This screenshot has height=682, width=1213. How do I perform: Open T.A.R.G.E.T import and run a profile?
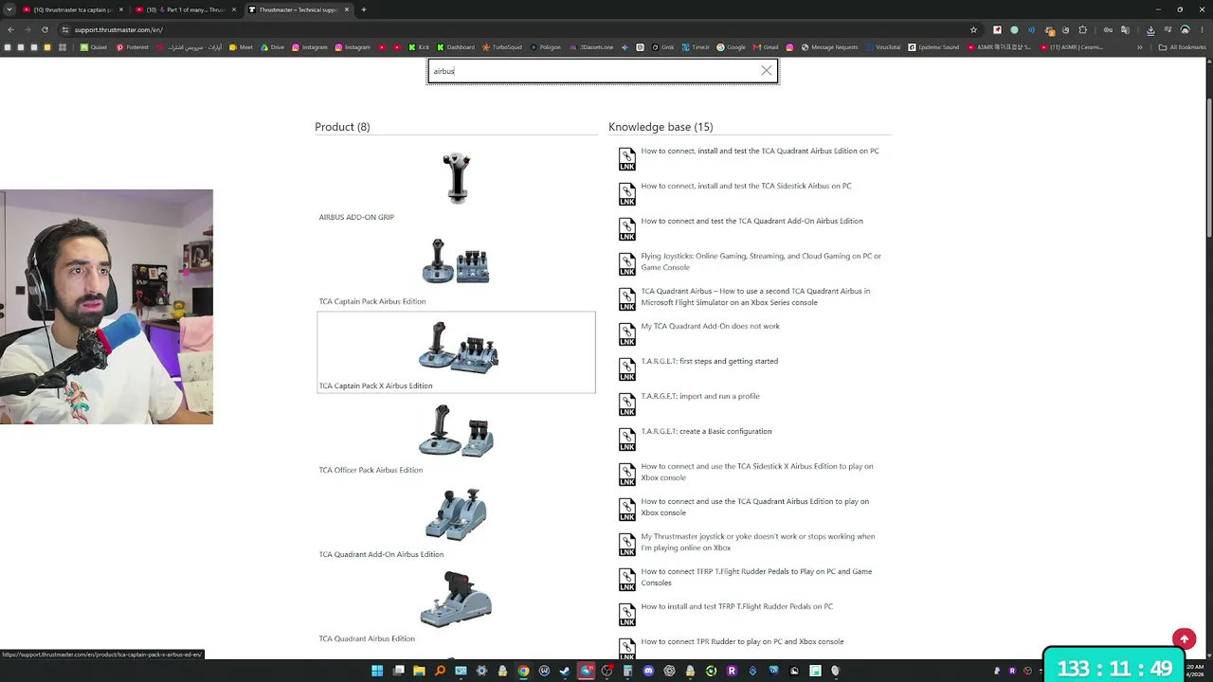click(x=699, y=396)
